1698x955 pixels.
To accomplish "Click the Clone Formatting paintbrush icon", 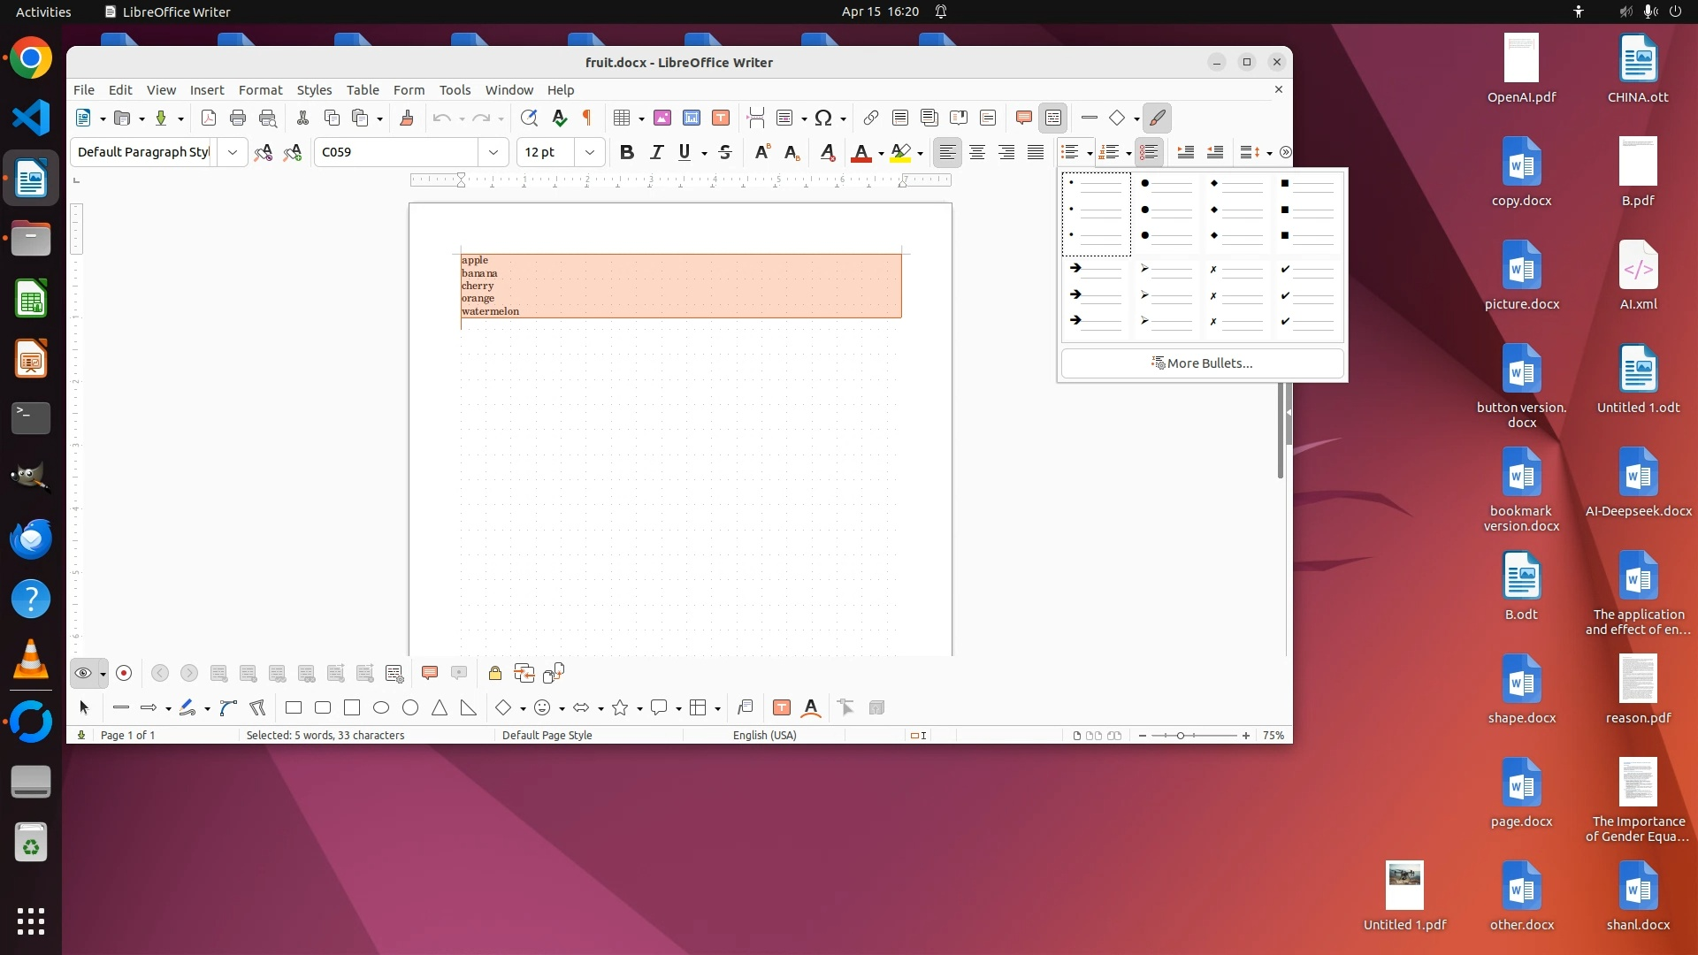I will pyautogui.click(x=407, y=118).
